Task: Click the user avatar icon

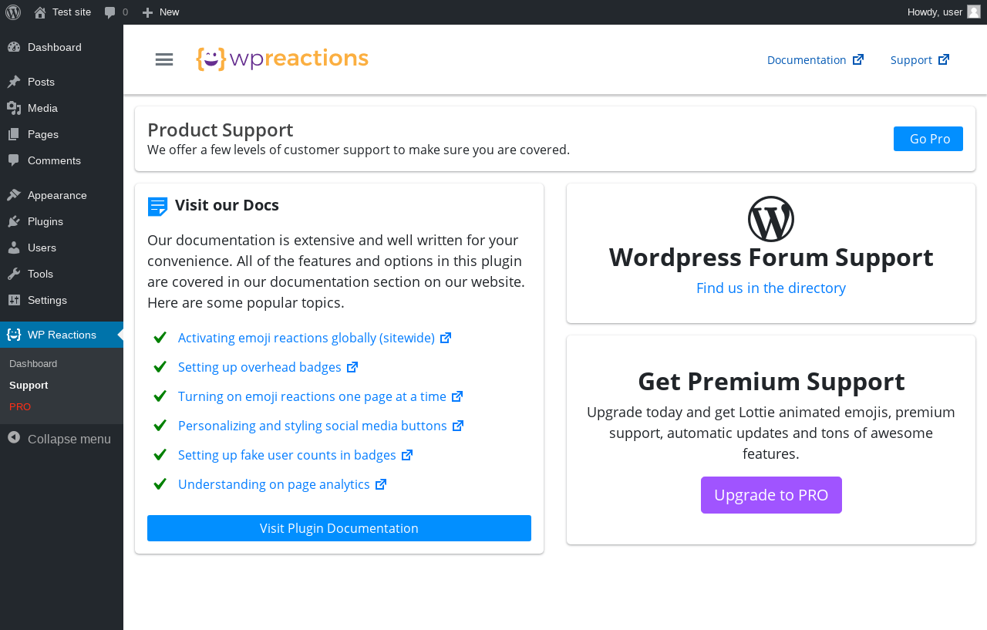Action: coord(974,12)
